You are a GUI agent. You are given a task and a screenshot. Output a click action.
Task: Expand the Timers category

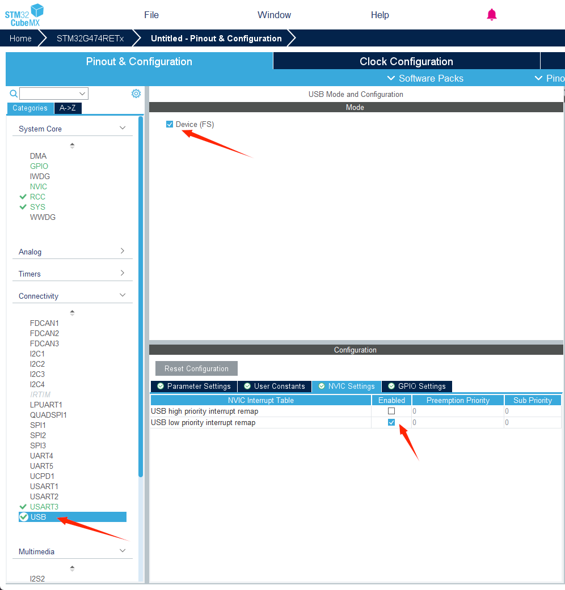pos(123,273)
